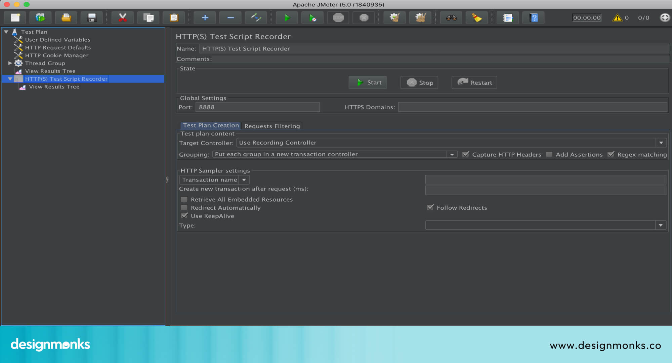Expand the Thread Group node
672x363 pixels.
pyautogui.click(x=10, y=63)
